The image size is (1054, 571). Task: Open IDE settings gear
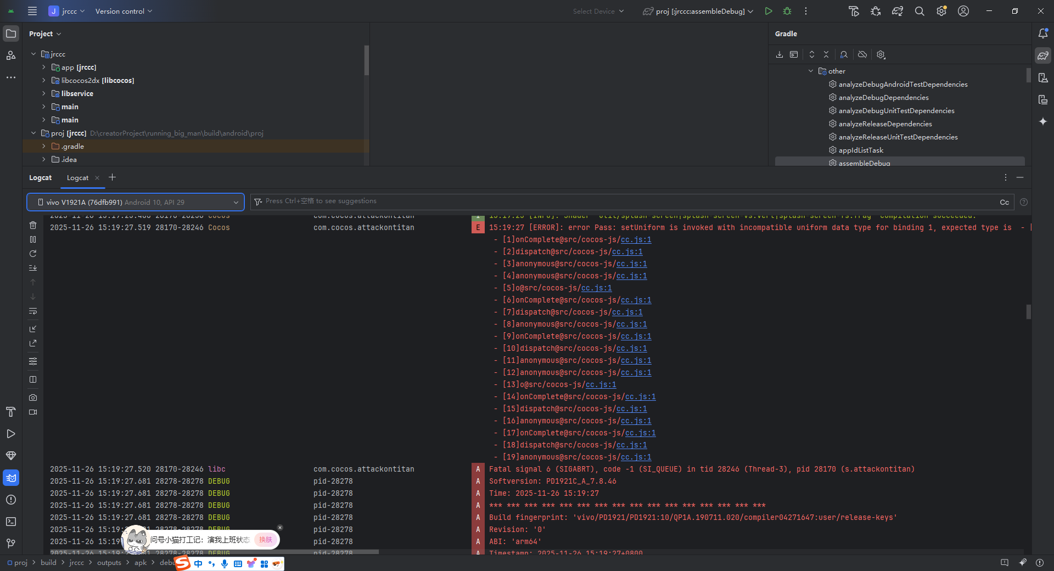pyautogui.click(x=941, y=11)
